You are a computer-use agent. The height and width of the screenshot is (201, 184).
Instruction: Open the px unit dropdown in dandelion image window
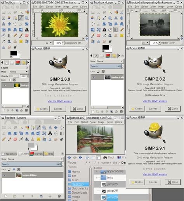coord(49,43)
